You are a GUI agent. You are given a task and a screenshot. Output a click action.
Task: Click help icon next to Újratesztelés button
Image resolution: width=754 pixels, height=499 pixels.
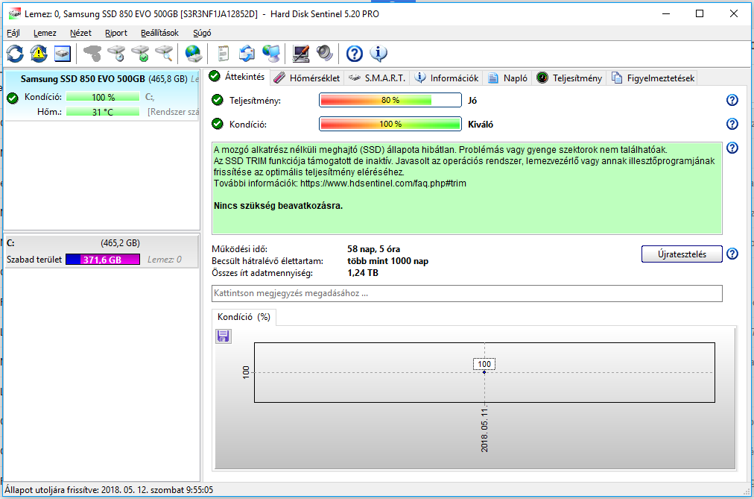pos(732,254)
